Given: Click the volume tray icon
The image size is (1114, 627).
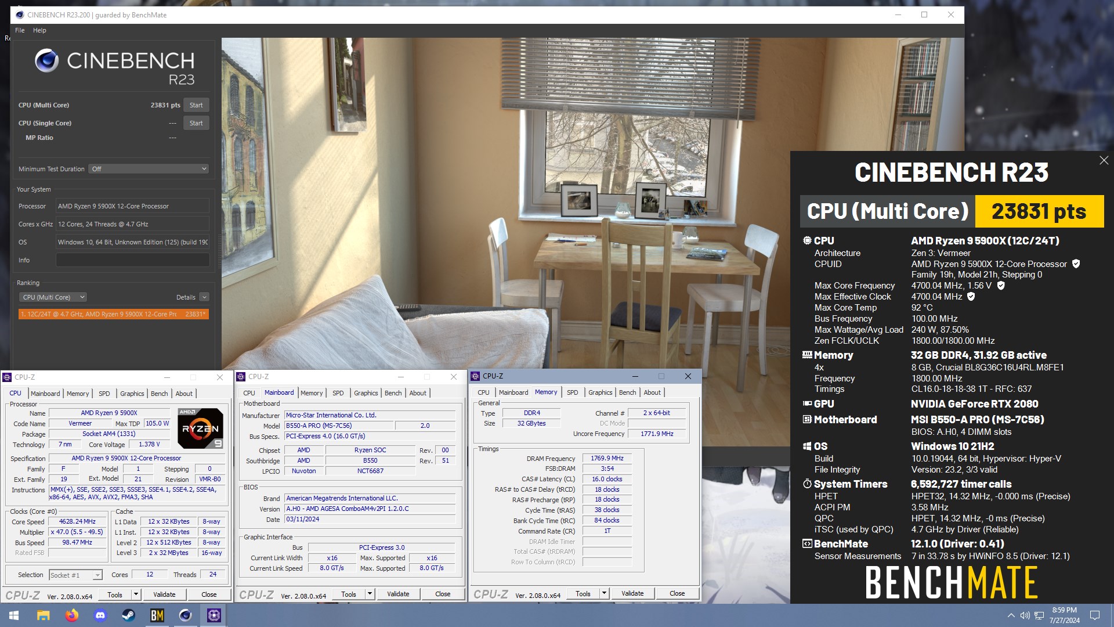Looking at the screenshot, I should (1025, 615).
